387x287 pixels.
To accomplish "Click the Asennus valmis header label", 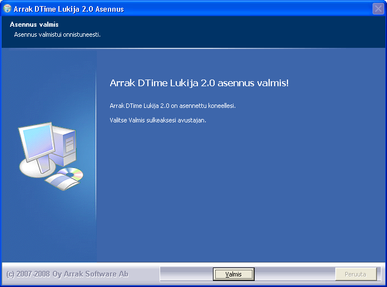I will click(34, 24).
